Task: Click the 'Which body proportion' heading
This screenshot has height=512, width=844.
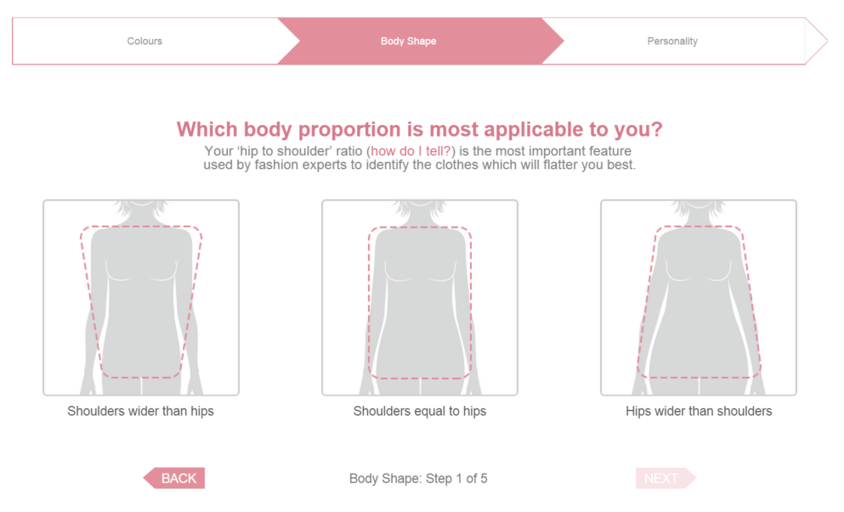Action: pos(419,130)
